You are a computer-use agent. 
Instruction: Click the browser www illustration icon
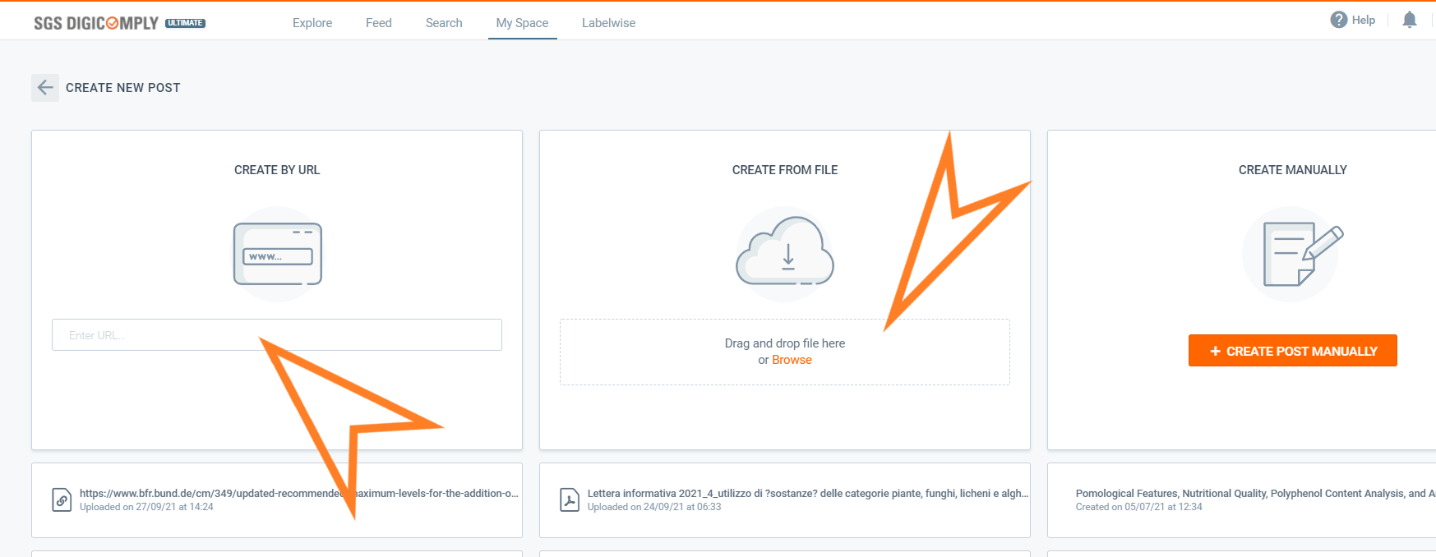coord(277,254)
